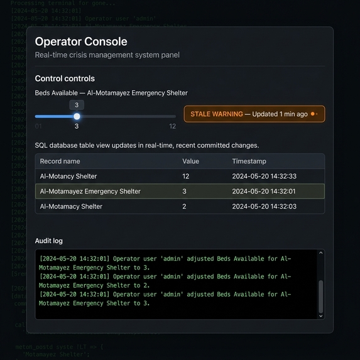The height and width of the screenshot is (360, 360).
Task: Click the Timestamp column header
Action: 249,161
